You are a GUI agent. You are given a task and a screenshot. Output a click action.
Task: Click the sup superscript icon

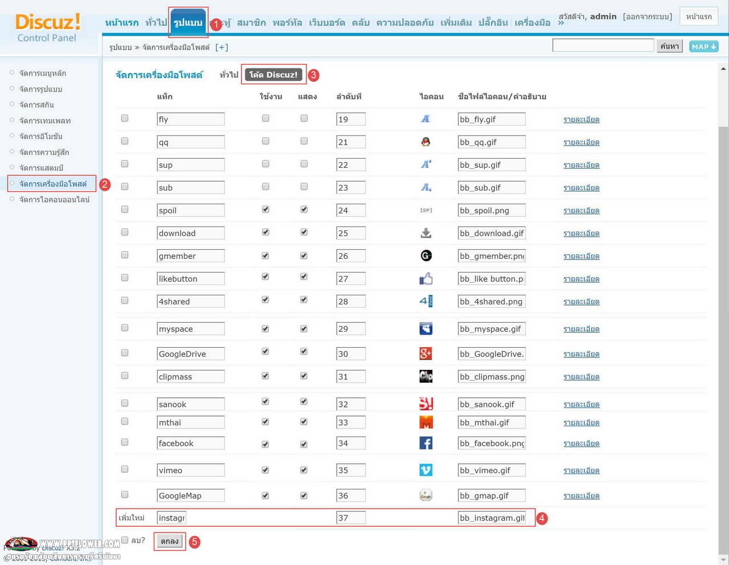pos(425,164)
